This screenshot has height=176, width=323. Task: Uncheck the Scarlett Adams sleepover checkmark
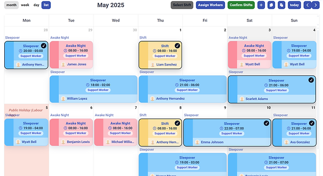(x=311, y=80)
